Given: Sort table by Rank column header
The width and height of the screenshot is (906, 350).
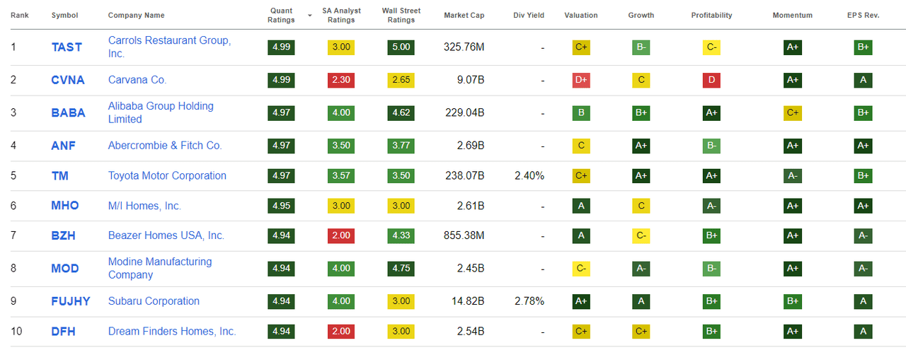Looking at the screenshot, I should point(18,15).
